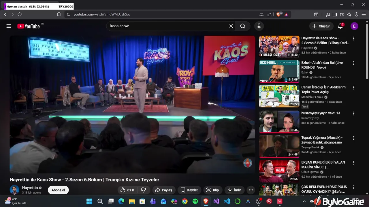Open the tab search icon in the toolbar
The width and height of the screenshot is (369, 207).
[x=316, y=14]
